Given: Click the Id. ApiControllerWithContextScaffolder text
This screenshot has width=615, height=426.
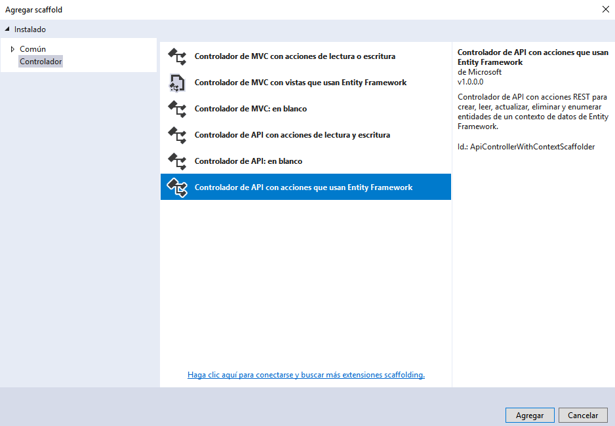Looking at the screenshot, I should [526, 147].
